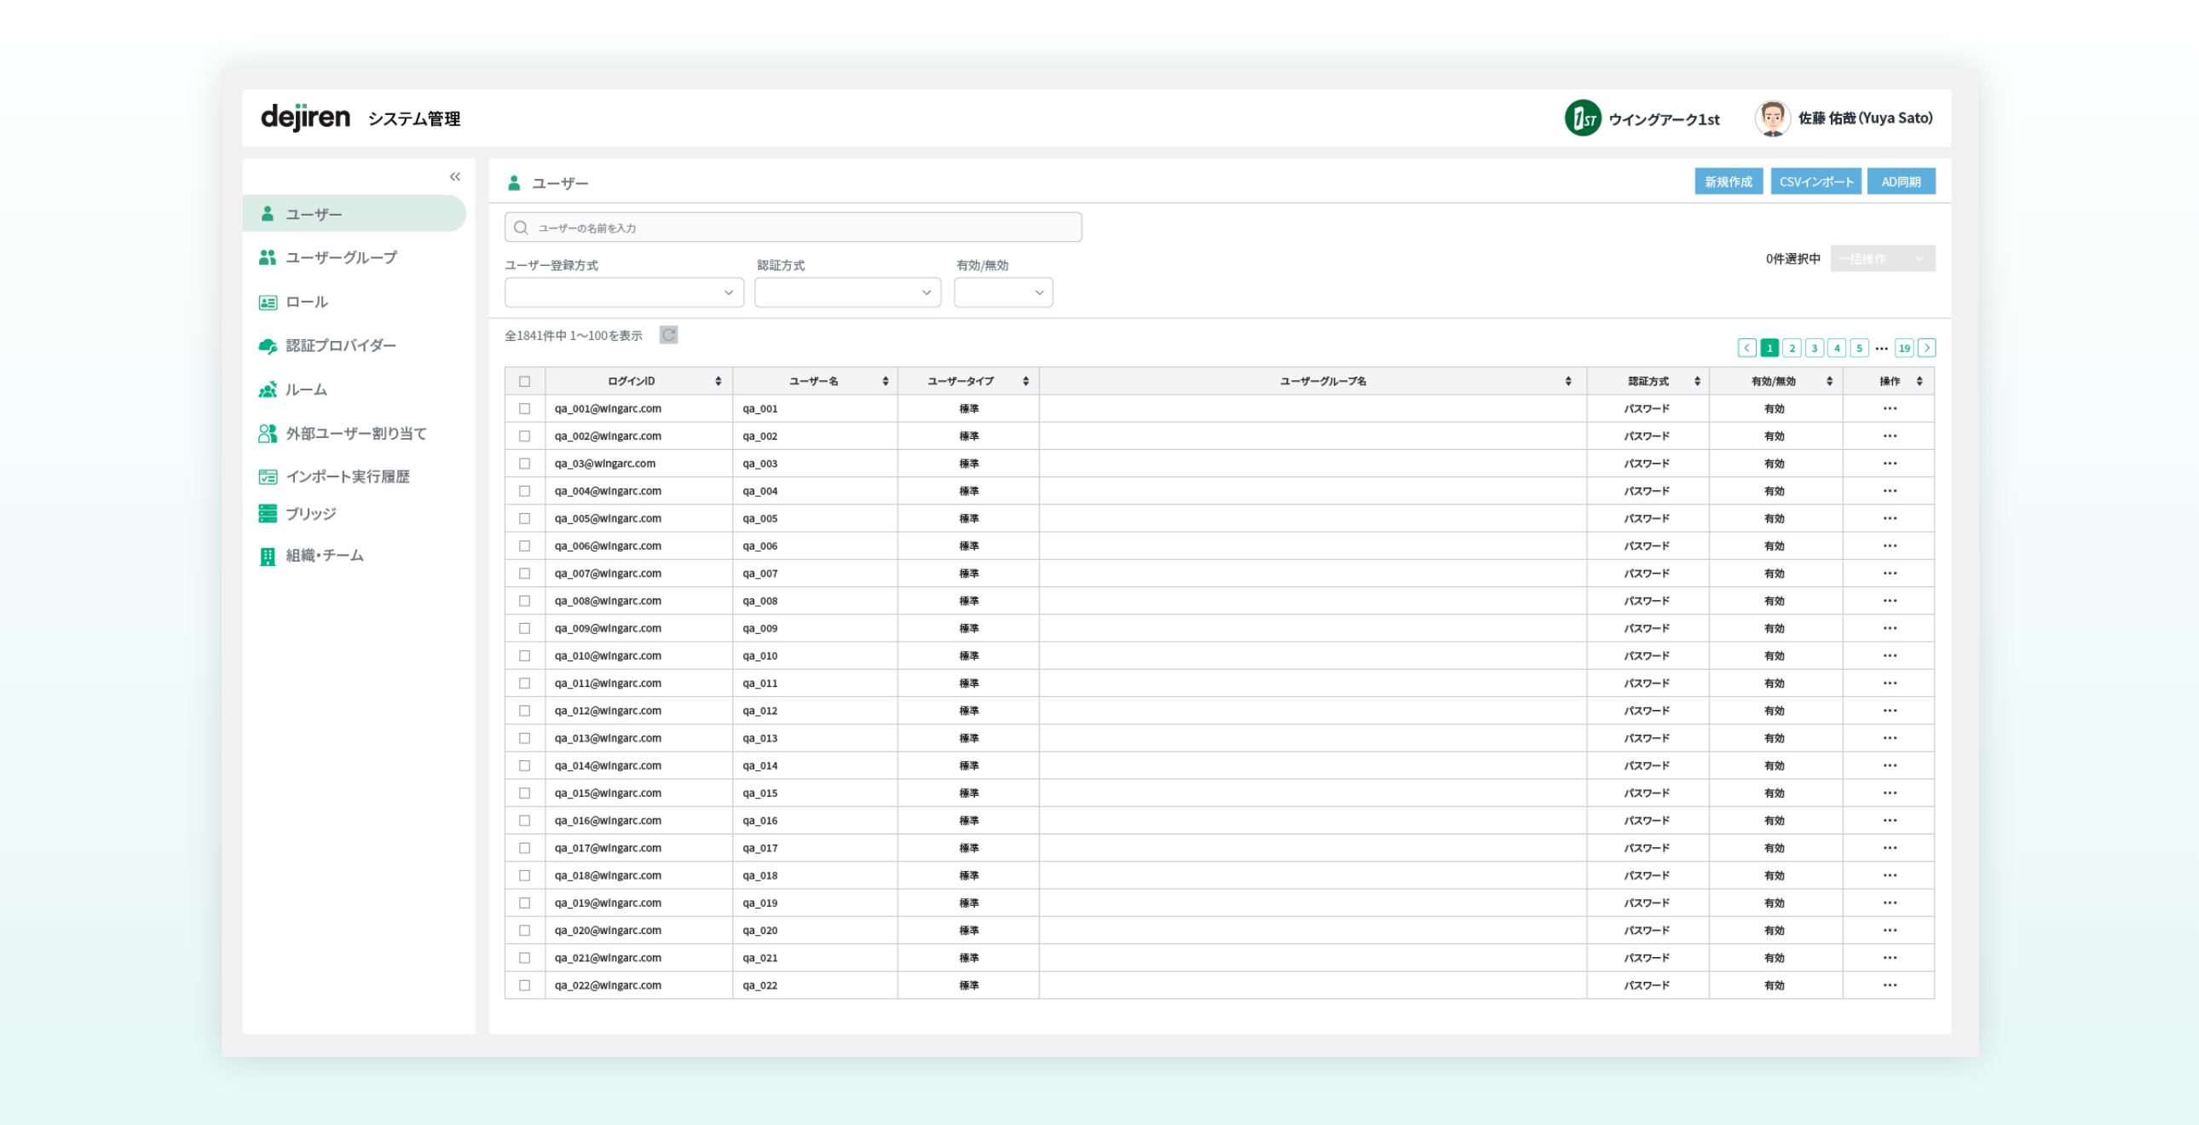Open the 有効/無効 filter dropdown
This screenshot has height=1125, width=2199.
1003,293
